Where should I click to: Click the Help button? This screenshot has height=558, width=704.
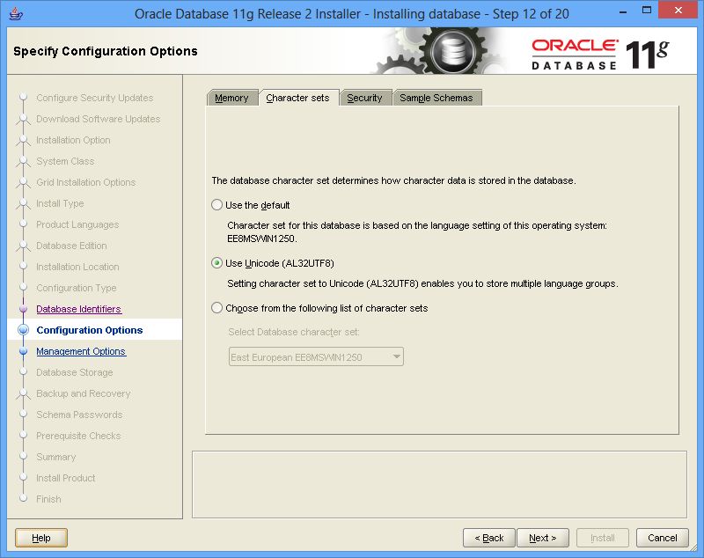click(41, 538)
